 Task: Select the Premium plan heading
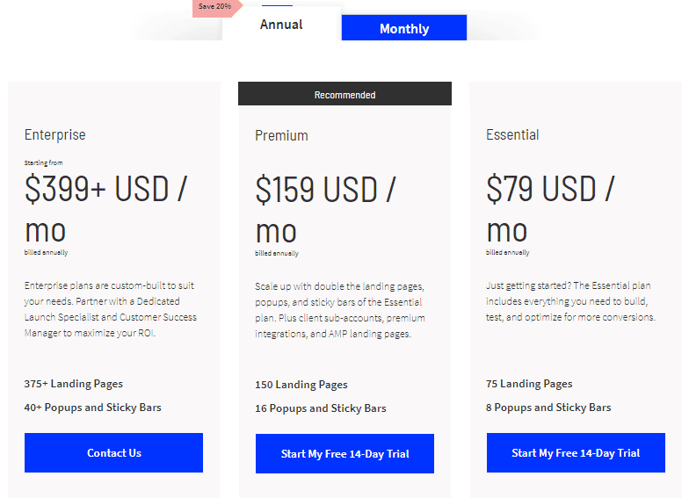(x=281, y=135)
